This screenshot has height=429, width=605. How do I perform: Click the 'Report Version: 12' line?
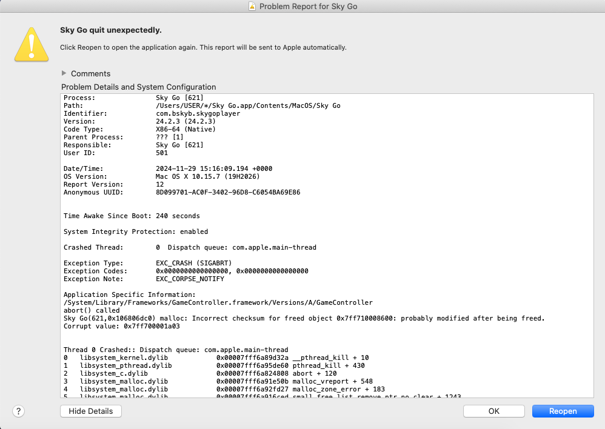[x=114, y=184]
